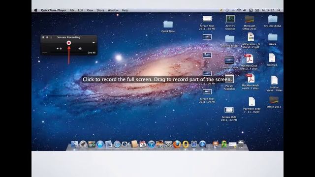Open FaceTime camera icon in dock
The height and width of the screenshot is (177, 315).
tap(126, 144)
